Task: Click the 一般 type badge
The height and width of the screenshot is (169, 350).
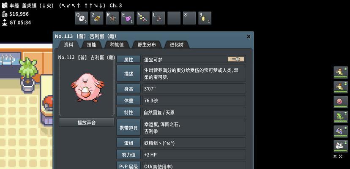Action: [x=236, y=59]
